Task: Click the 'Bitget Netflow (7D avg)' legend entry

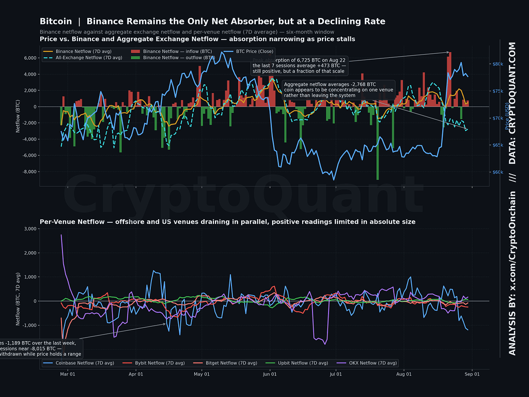Action: pos(225,363)
